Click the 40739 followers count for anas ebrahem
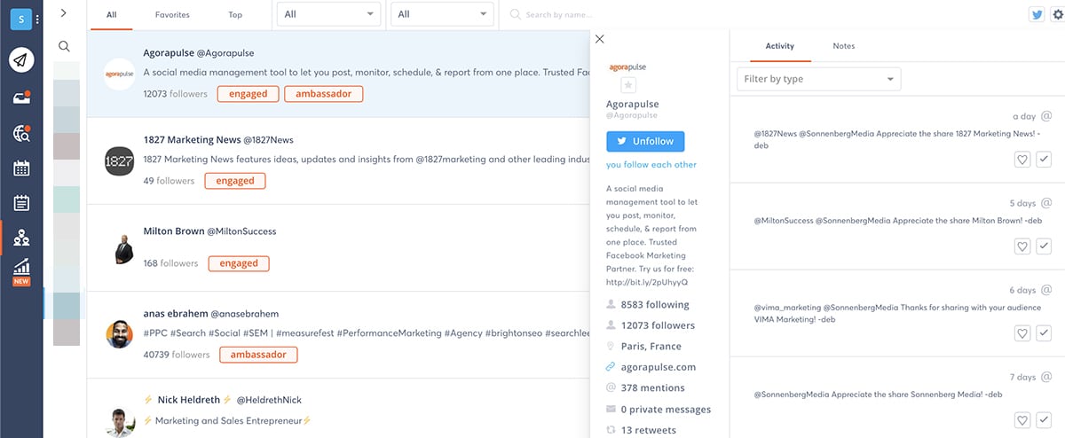The width and height of the screenshot is (1065, 438). 177,355
